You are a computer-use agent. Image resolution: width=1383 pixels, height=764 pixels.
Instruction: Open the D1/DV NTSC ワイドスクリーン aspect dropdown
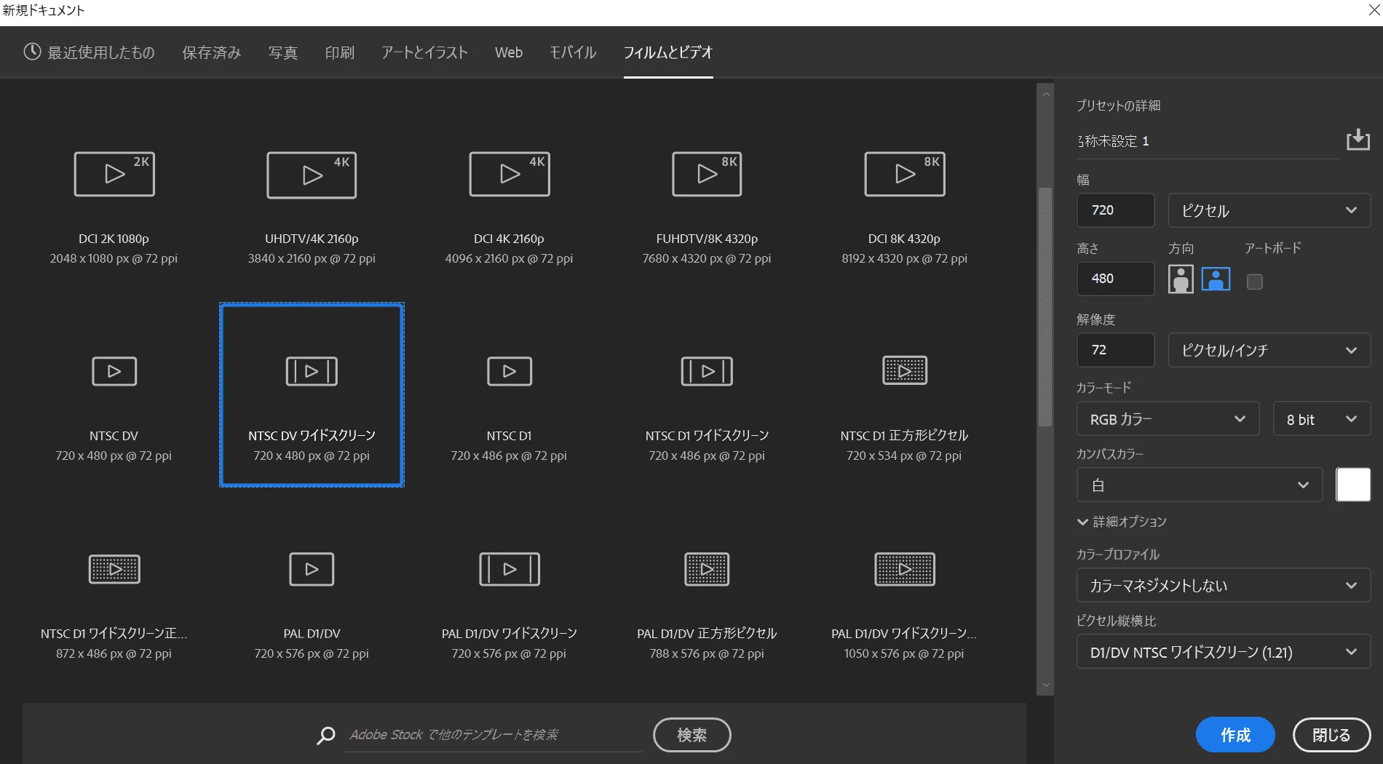coord(1224,652)
